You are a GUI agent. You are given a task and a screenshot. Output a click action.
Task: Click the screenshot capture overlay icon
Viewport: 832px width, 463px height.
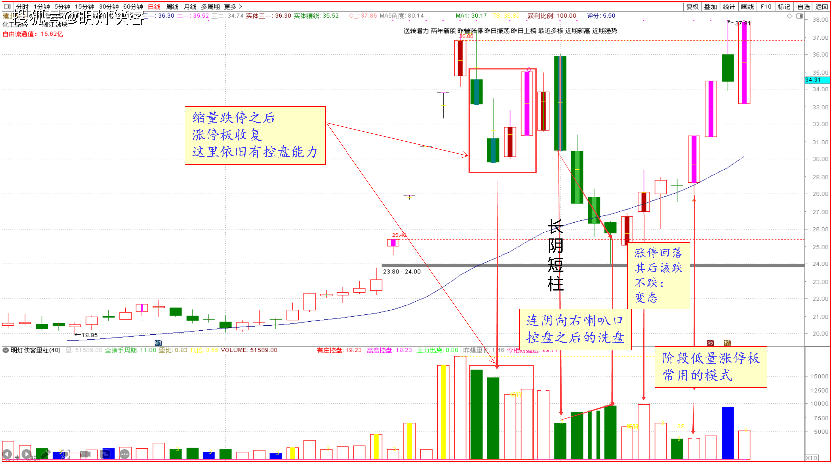point(66,454)
